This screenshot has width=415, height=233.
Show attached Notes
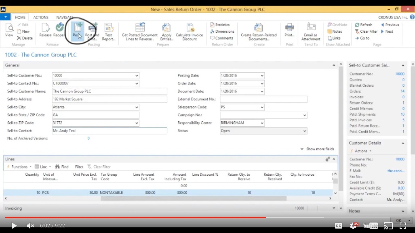(x=335, y=31)
